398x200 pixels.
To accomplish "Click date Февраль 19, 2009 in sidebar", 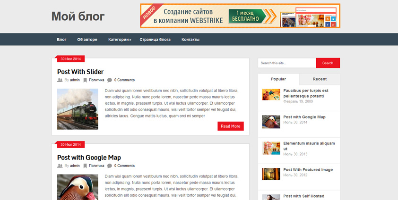I will click(298, 101).
